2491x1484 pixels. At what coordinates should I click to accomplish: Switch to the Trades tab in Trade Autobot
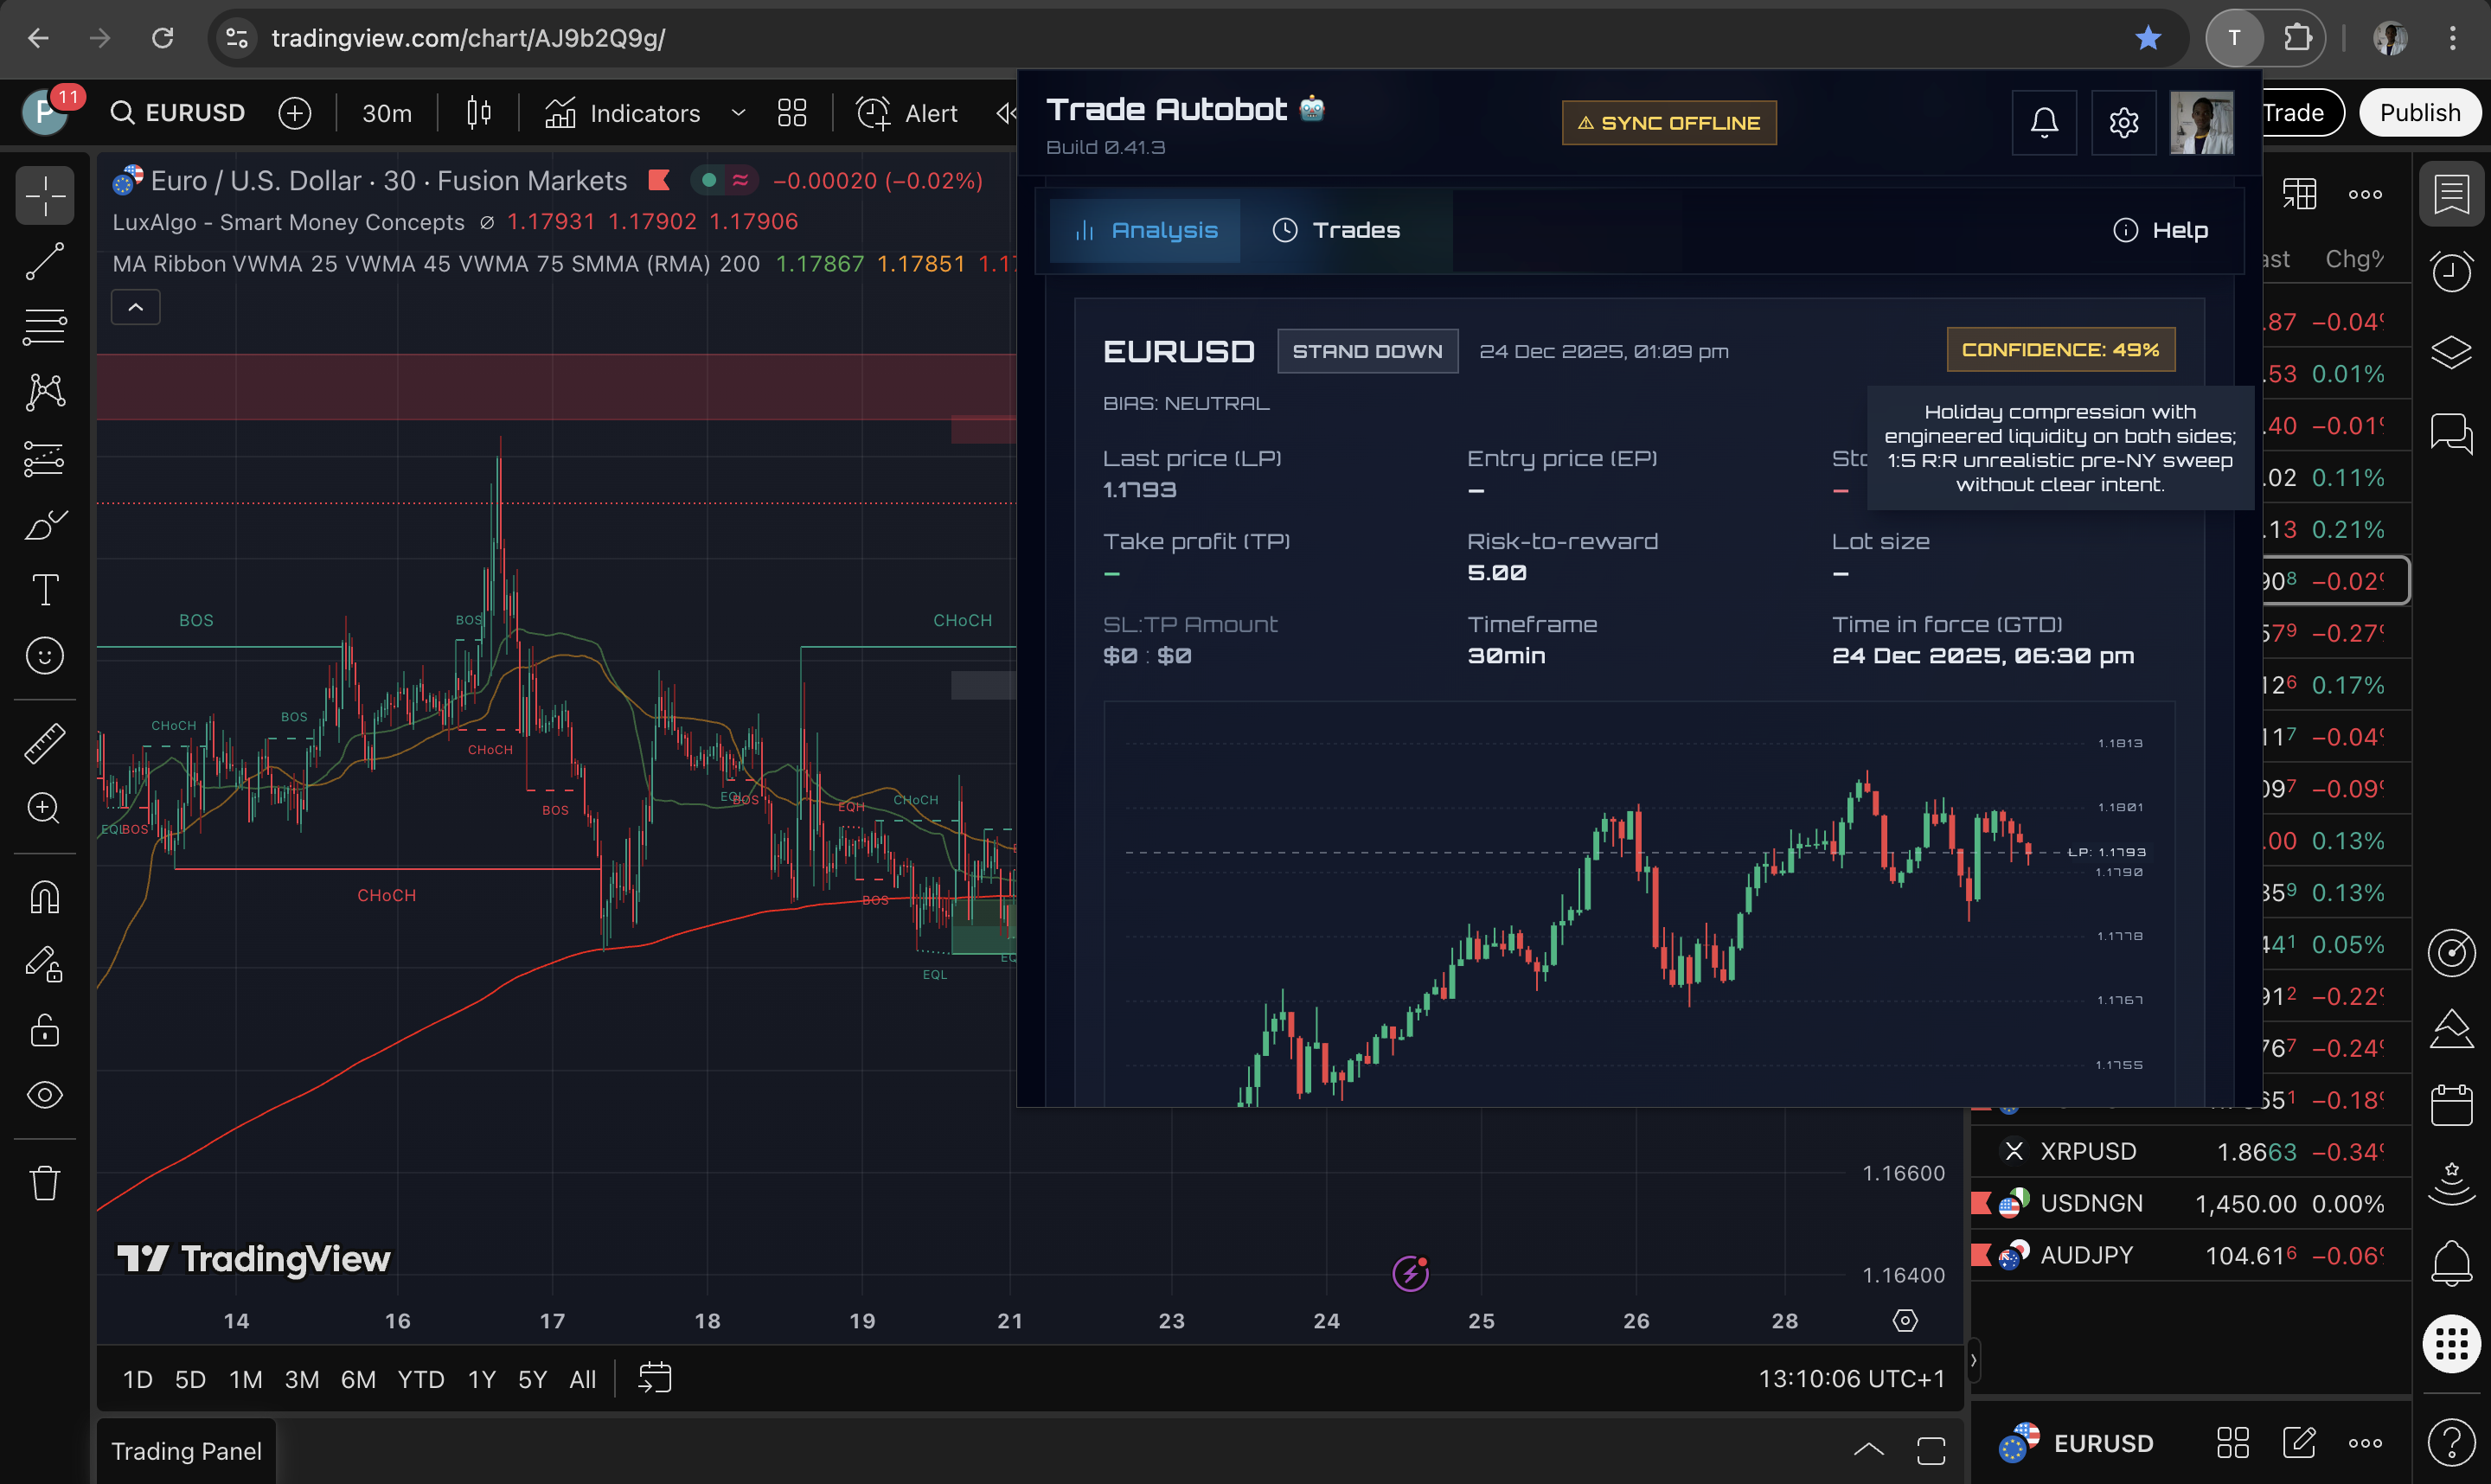click(1339, 230)
